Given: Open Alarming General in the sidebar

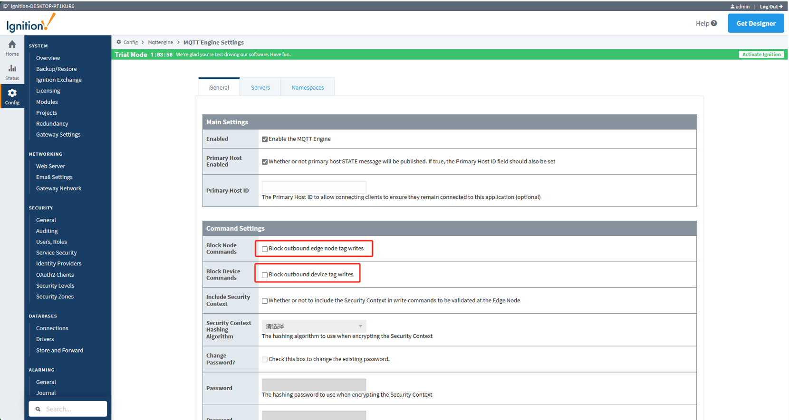Looking at the screenshot, I should point(46,382).
